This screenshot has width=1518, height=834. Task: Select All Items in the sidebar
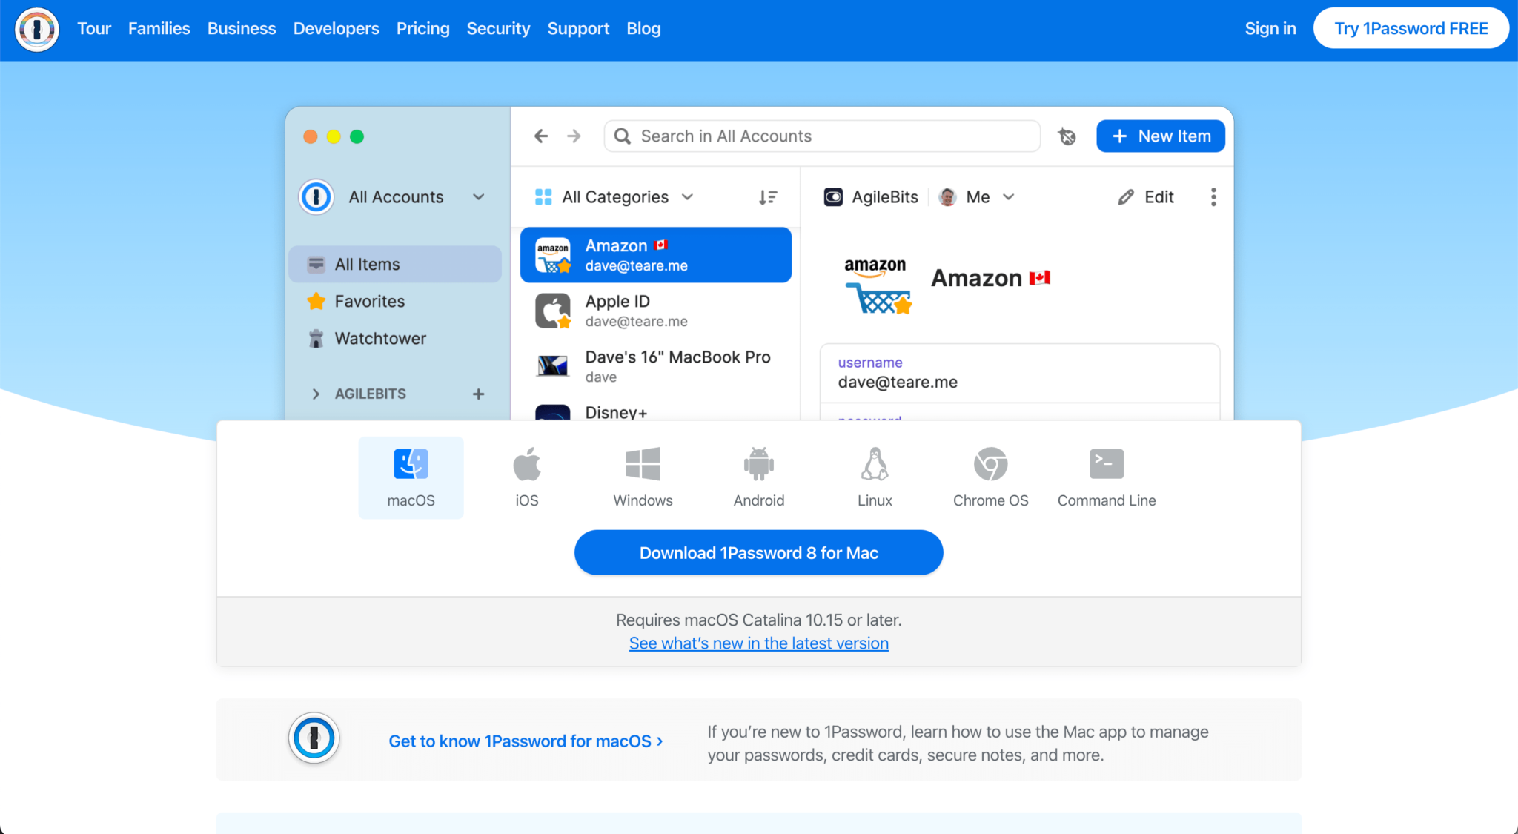395,265
